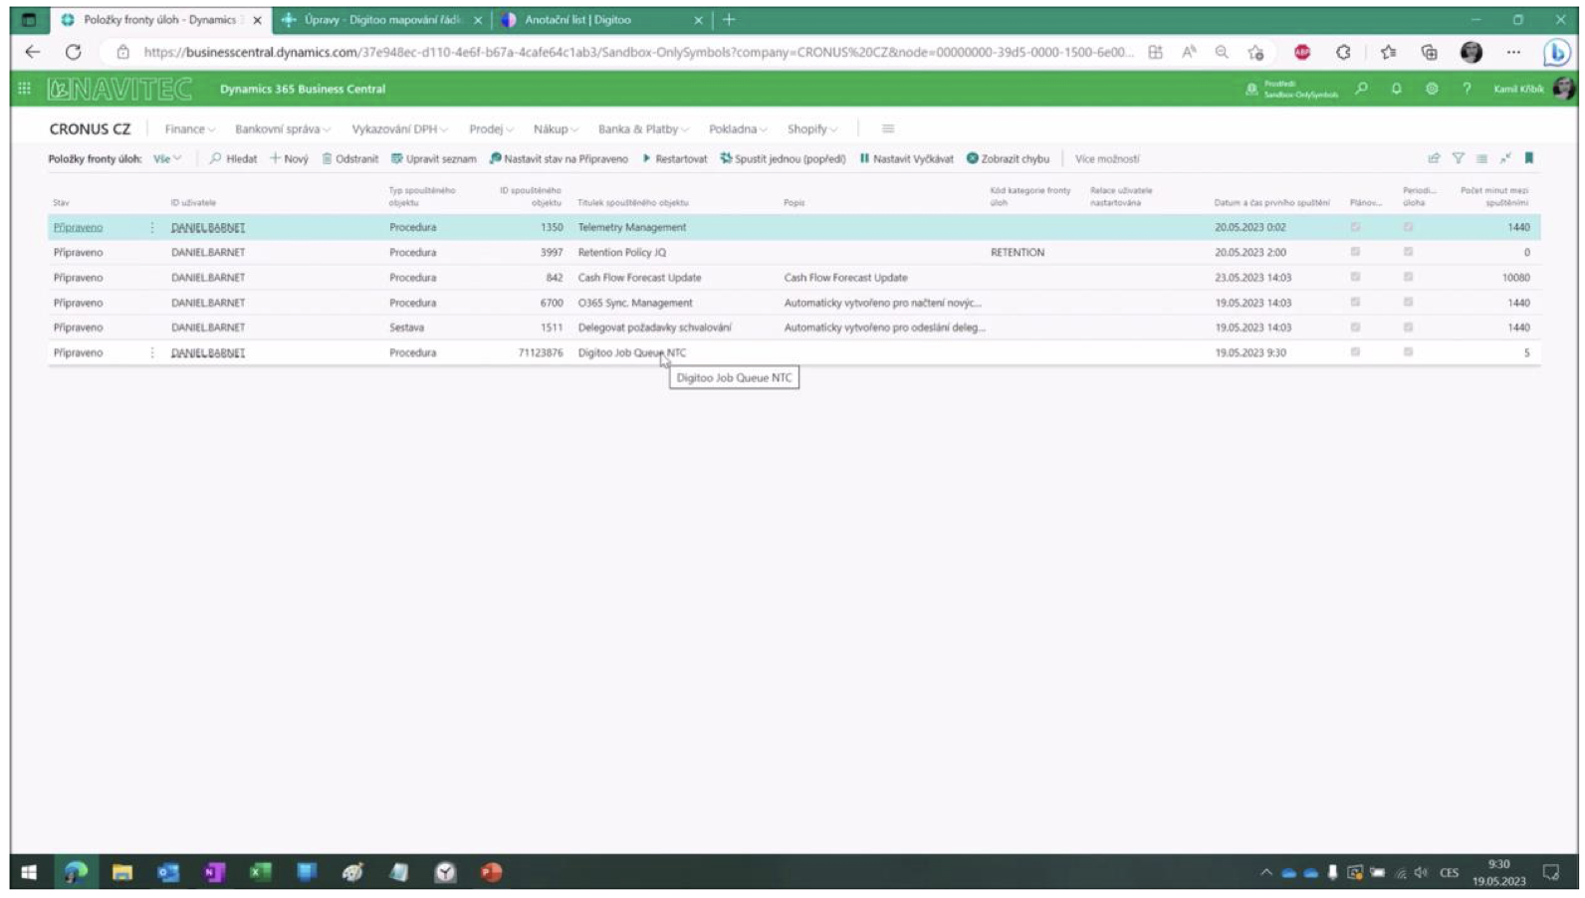Expand the Banka & Platby menu
The width and height of the screenshot is (1585, 898).
coord(642,128)
